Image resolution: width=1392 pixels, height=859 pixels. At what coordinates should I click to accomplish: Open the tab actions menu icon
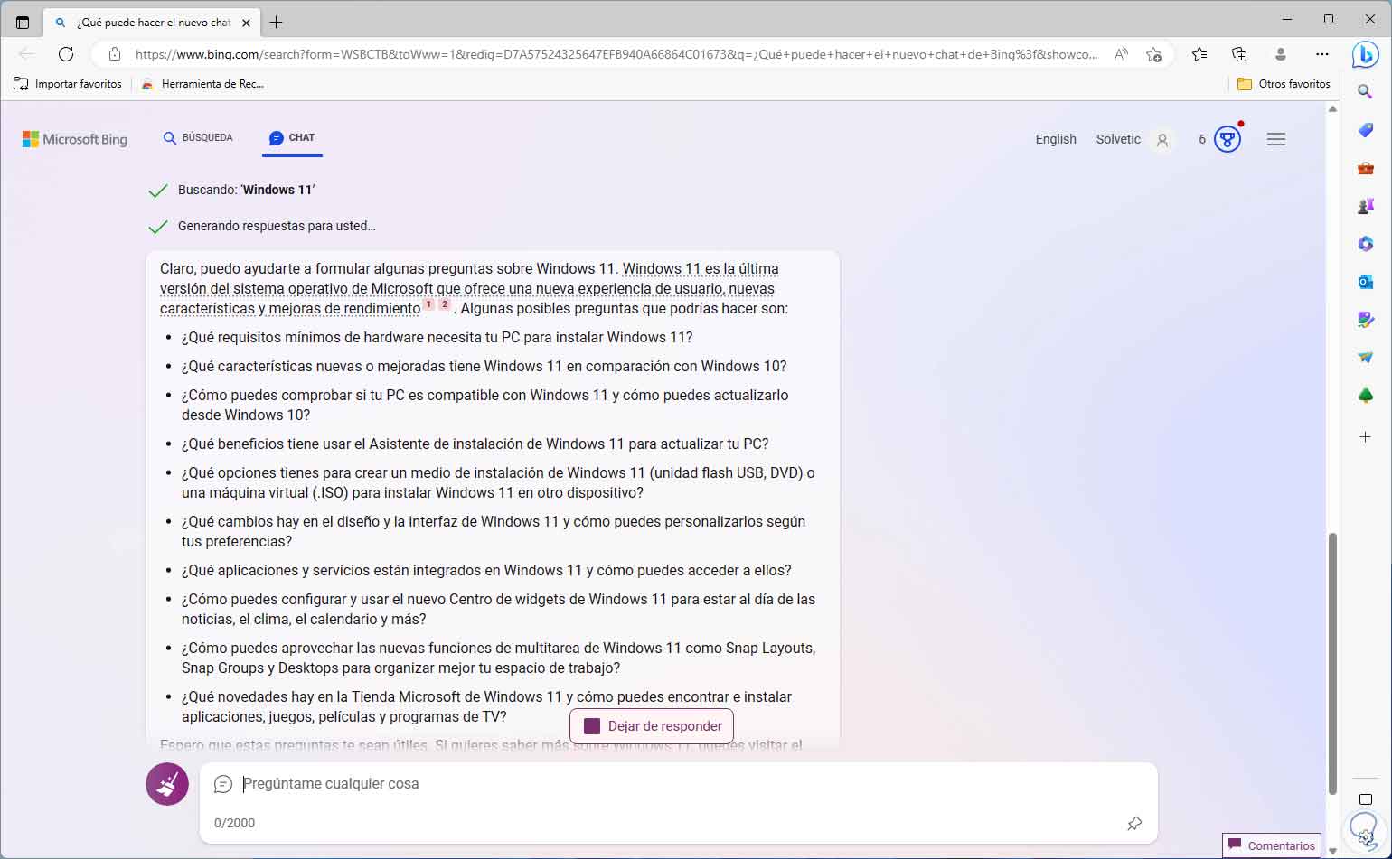[x=23, y=23]
